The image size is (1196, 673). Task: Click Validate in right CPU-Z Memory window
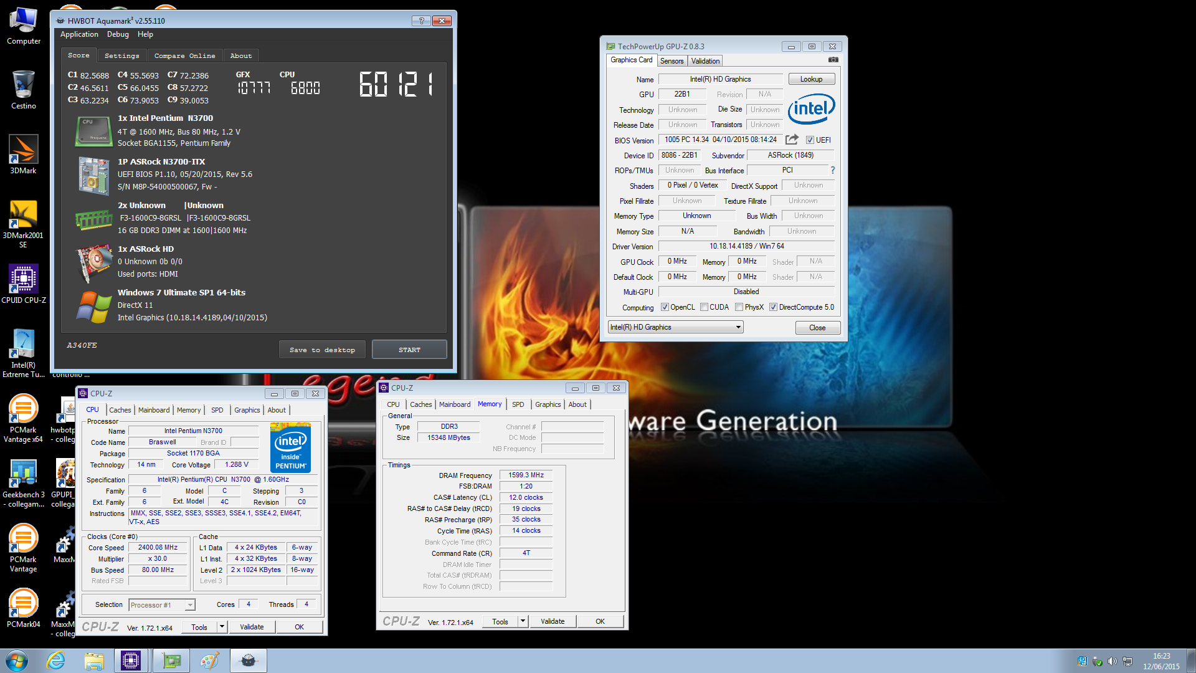pos(553,621)
